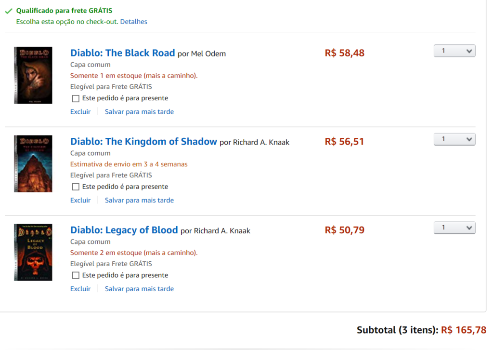Screen dimensions: 493x350
Task: Open Diablo: The Black Road book cover thumbnail
Action: 33,75
